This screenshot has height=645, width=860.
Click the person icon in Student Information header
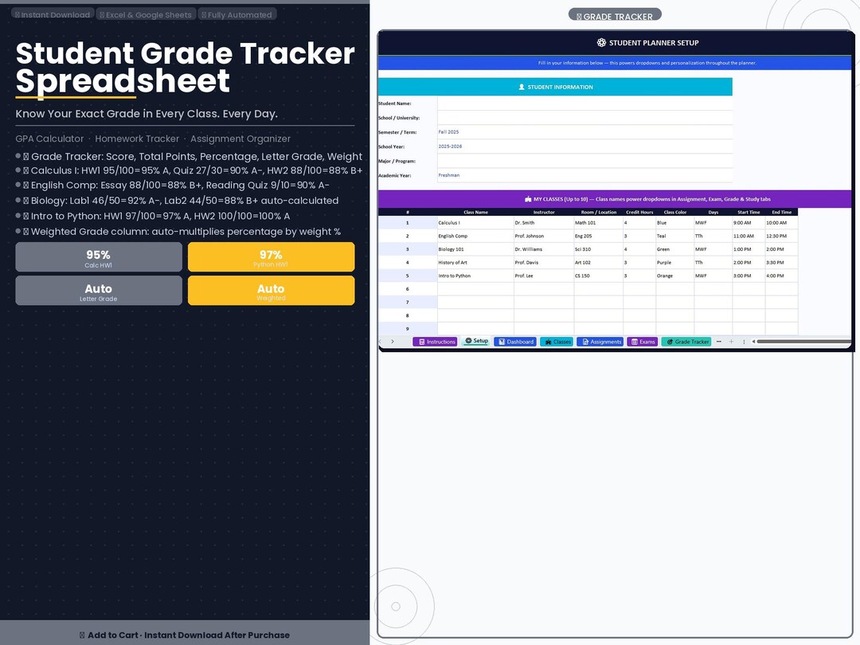[x=521, y=87]
